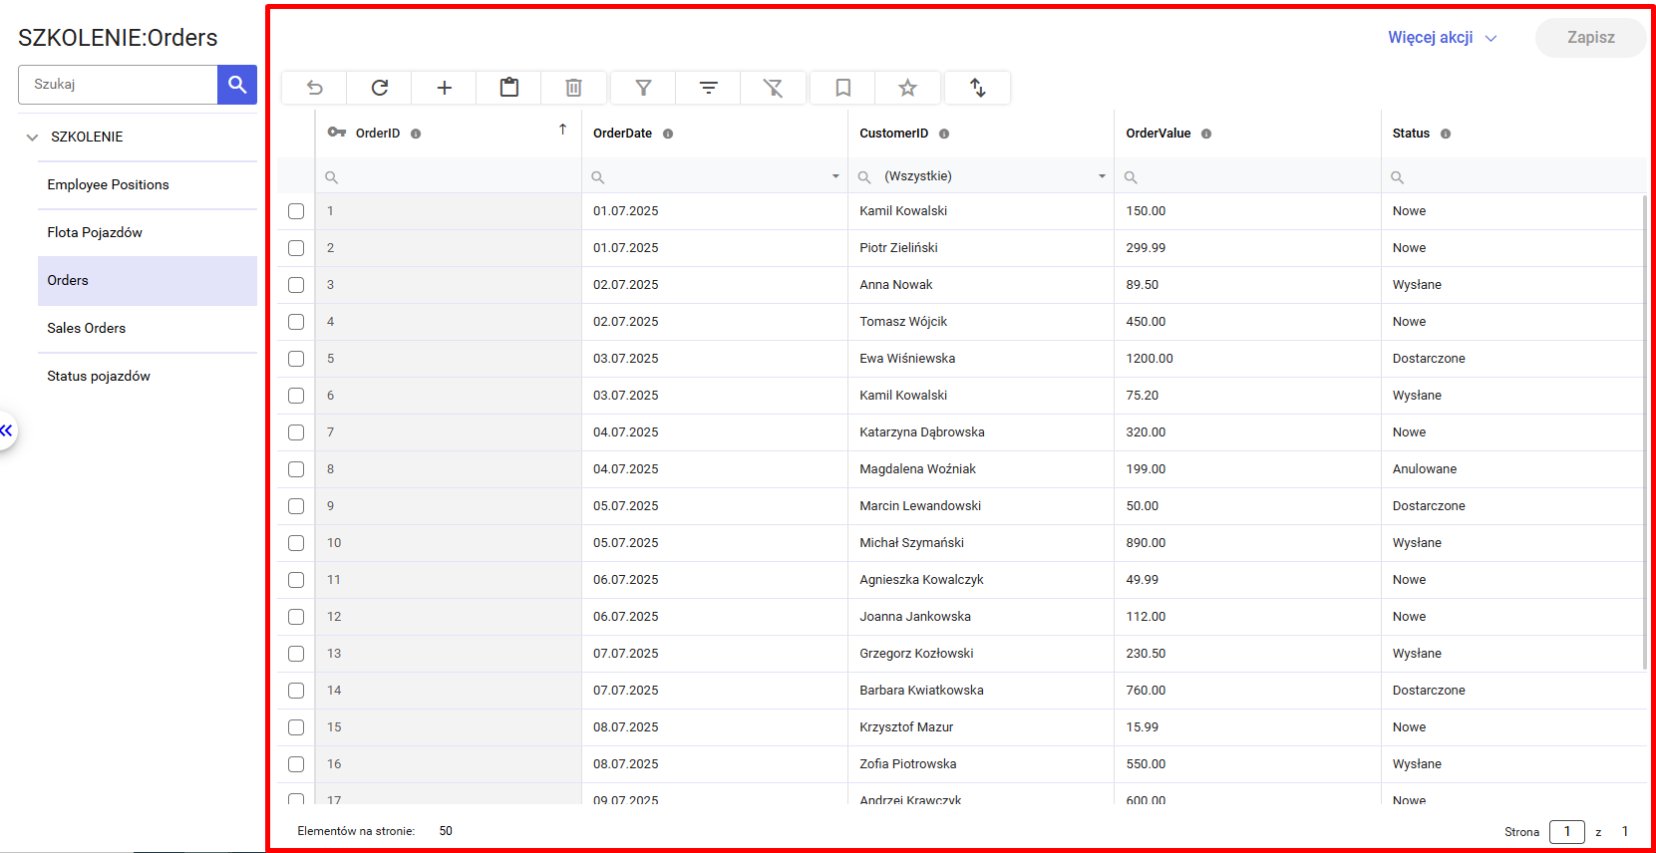This screenshot has height=853, width=1656.
Task: Click the 890.00 order value cell
Action: coord(1247,543)
